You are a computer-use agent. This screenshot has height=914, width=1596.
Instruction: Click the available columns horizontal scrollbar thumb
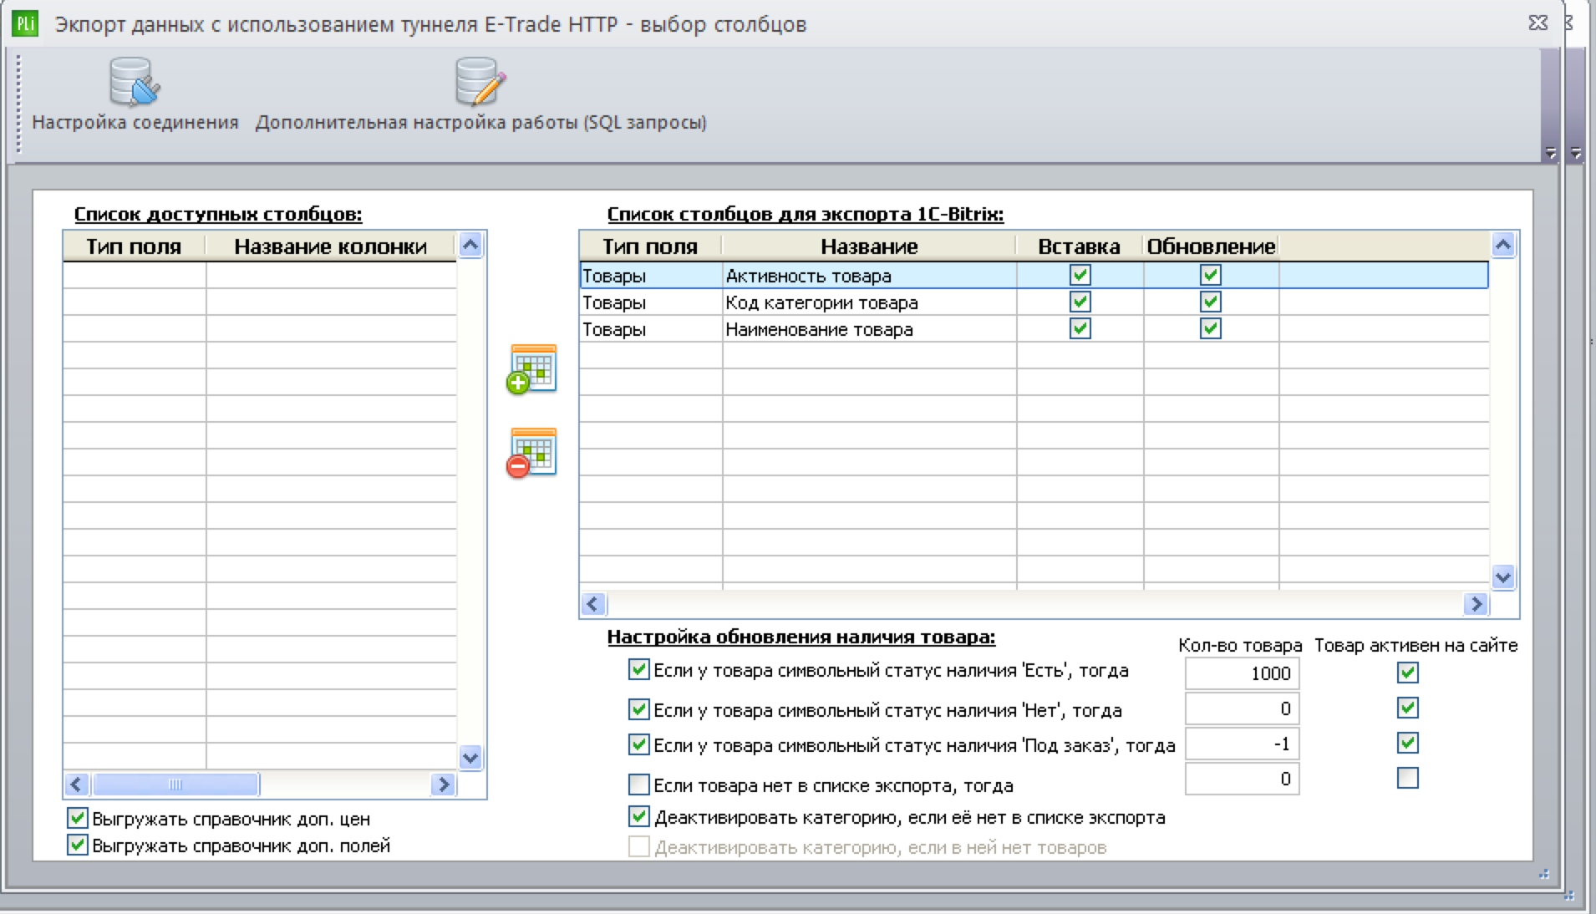click(175, 785)
